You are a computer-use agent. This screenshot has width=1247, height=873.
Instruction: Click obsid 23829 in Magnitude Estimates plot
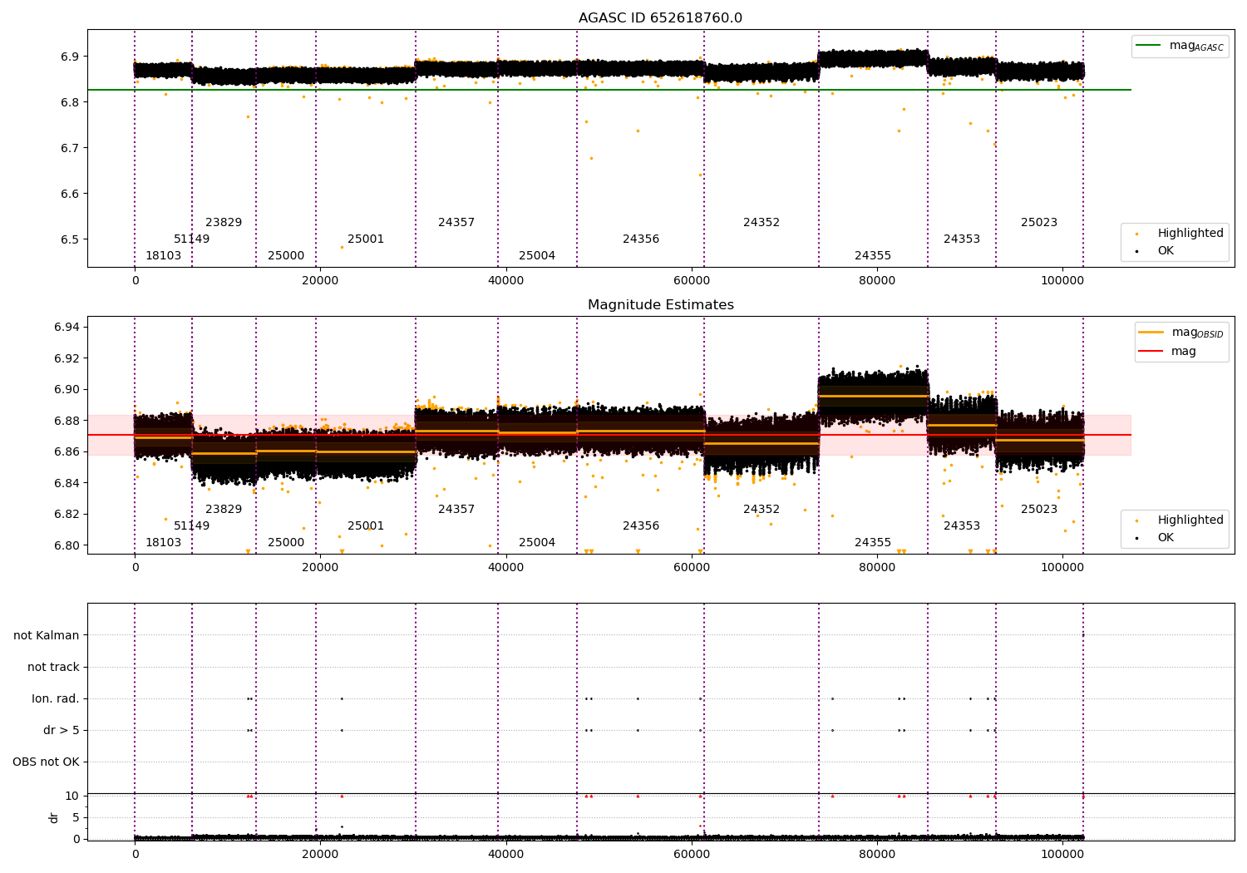[224, 510]
